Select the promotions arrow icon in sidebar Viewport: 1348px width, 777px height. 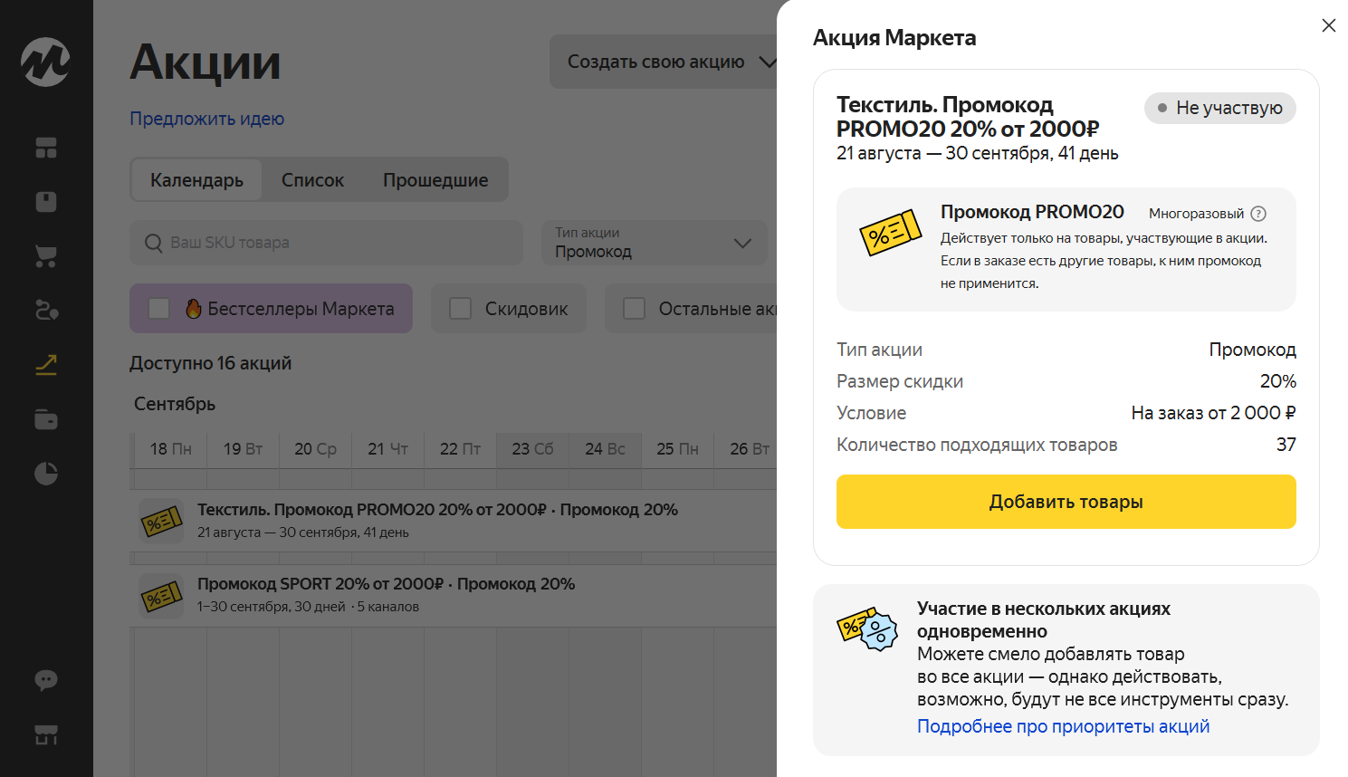pos(46,365)
